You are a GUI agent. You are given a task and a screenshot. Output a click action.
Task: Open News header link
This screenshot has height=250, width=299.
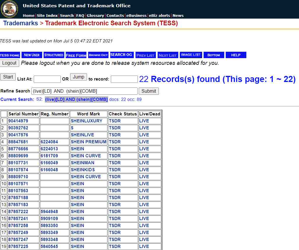[178, 16]
